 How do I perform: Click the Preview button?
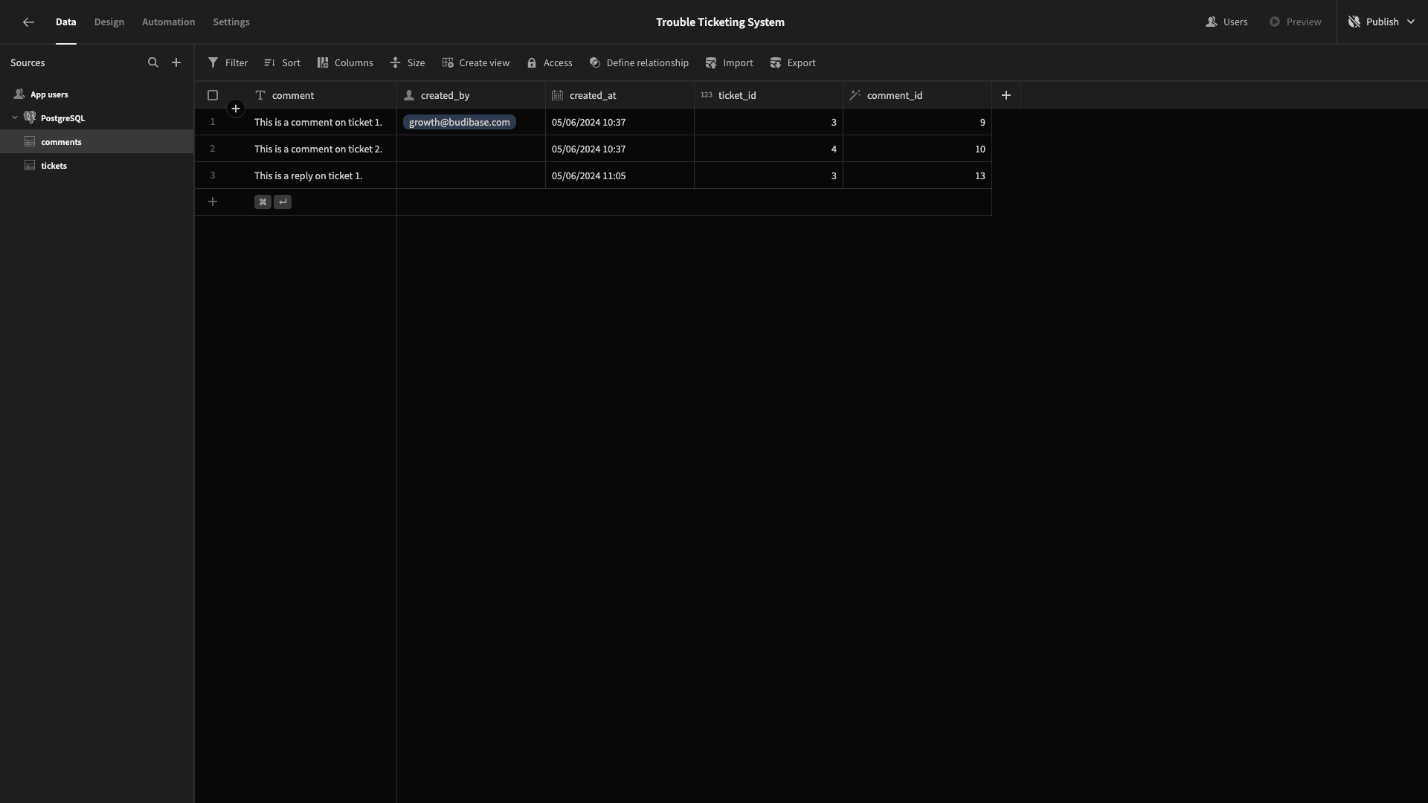click(1295, 22)
